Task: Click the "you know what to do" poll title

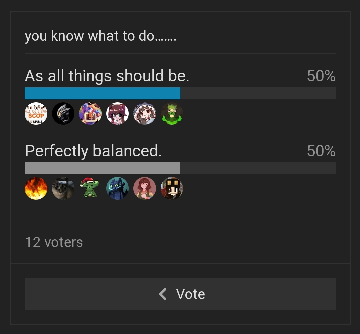Action: point(100,36)
